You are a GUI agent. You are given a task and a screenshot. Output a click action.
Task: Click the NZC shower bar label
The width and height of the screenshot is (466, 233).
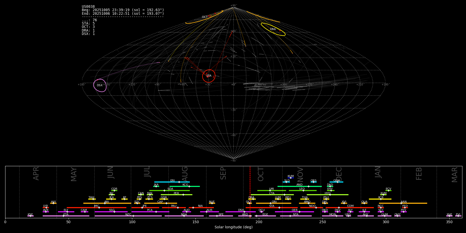click(x=128, y=215)
